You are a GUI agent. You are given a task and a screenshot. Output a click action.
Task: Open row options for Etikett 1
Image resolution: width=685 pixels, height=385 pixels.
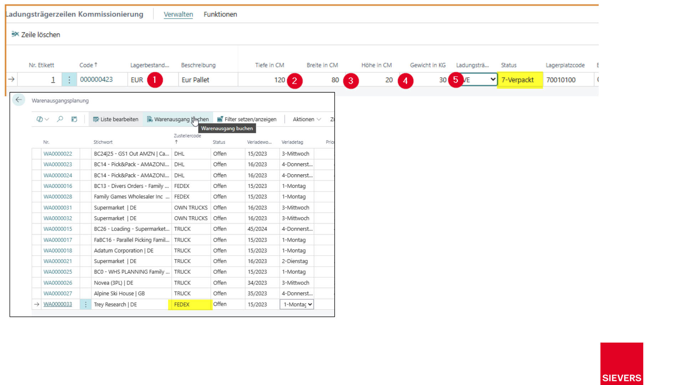pos(69,79)
